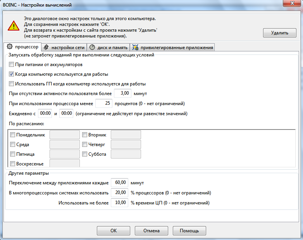Check the Вторник schedule checkbox
This screenshot has height=240, width=303.
point(84,135)
